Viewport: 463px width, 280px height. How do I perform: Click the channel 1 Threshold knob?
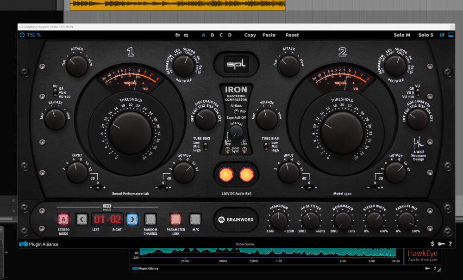pos(130,133)
